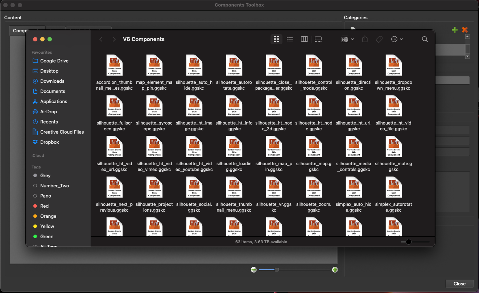Click the Finder tag icon
Image resolution: width=479 pixels, height=293 pixels.
(379, 39)
